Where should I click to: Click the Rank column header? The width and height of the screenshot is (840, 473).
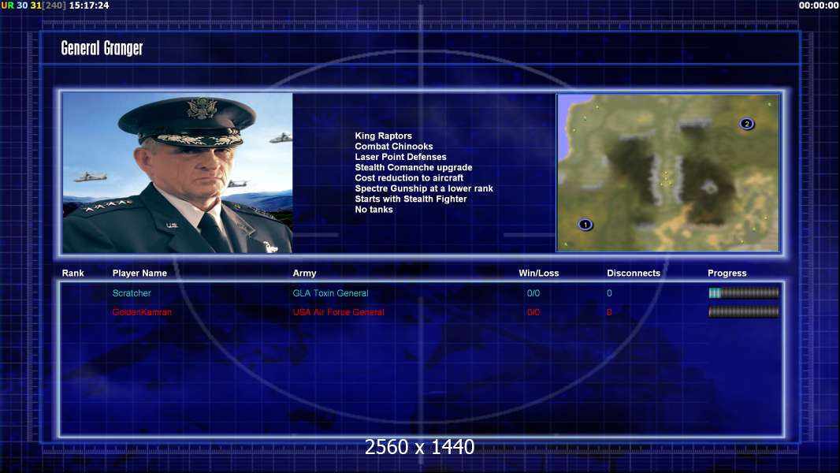tap(72, 274)
